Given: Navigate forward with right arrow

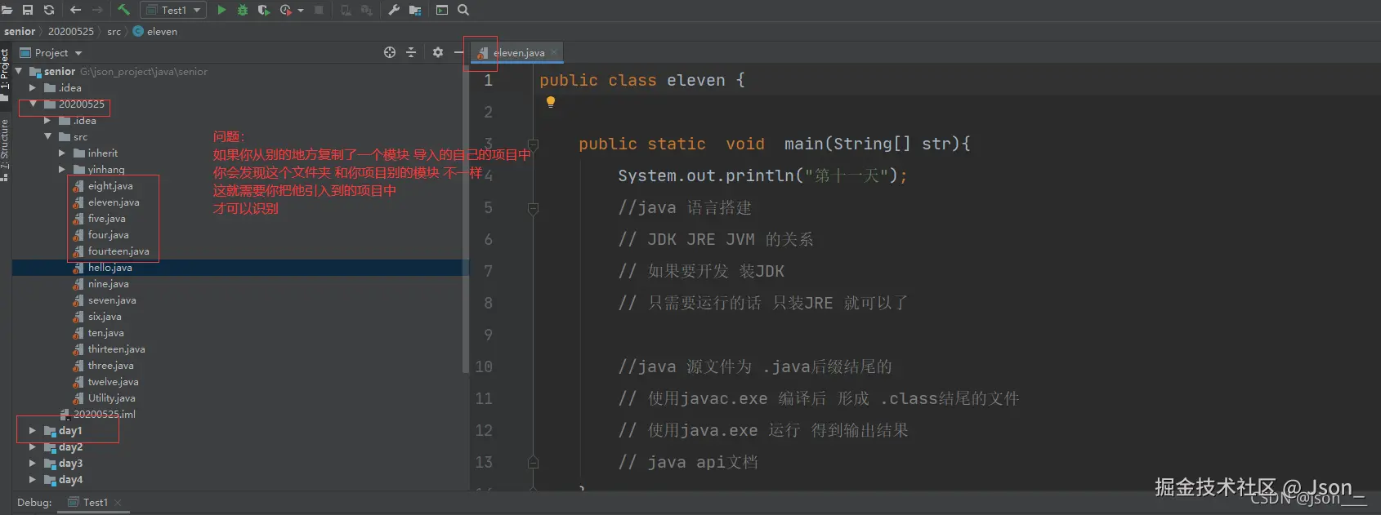Looking at the screenshot, I should [97, 10].
